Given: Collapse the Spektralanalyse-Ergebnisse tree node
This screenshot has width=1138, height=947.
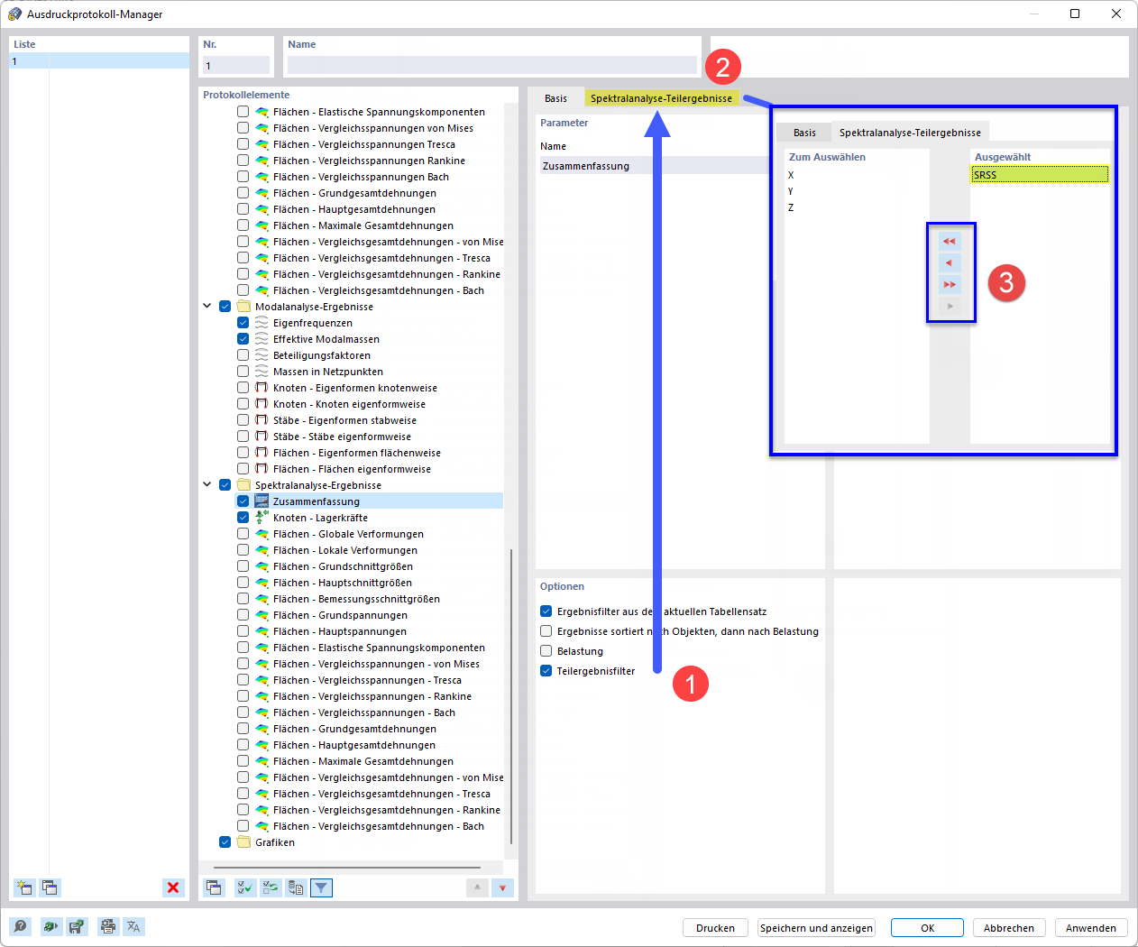Looking at the screenshot, I should (207, 485).
